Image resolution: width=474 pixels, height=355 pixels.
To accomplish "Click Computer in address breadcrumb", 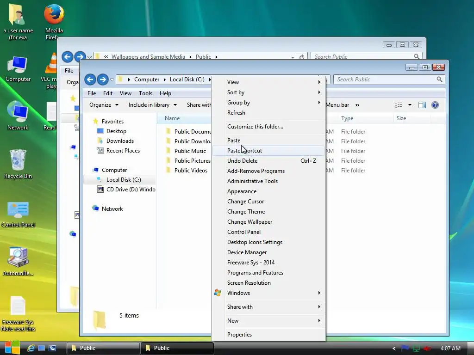I will click(147, 80).
